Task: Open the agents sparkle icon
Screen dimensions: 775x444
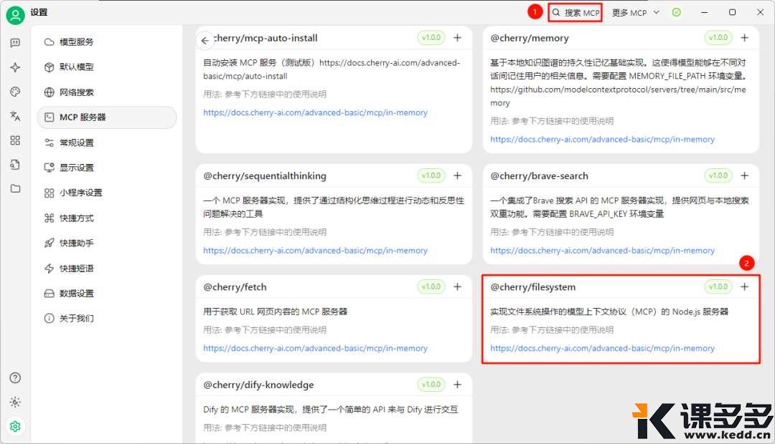Action: pos(15,67)
